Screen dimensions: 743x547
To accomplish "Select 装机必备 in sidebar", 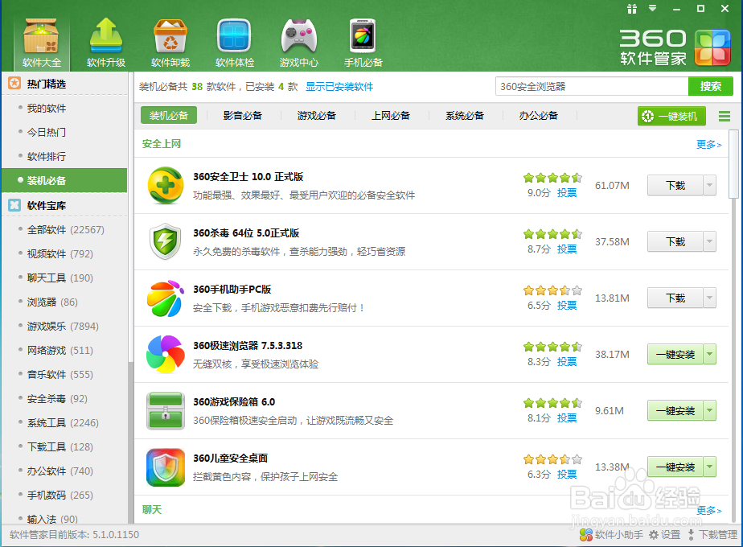I will coord(64,181).
